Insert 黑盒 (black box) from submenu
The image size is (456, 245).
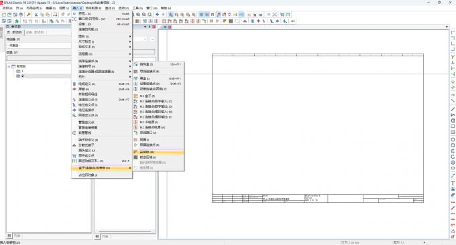(x=158, y=78)
